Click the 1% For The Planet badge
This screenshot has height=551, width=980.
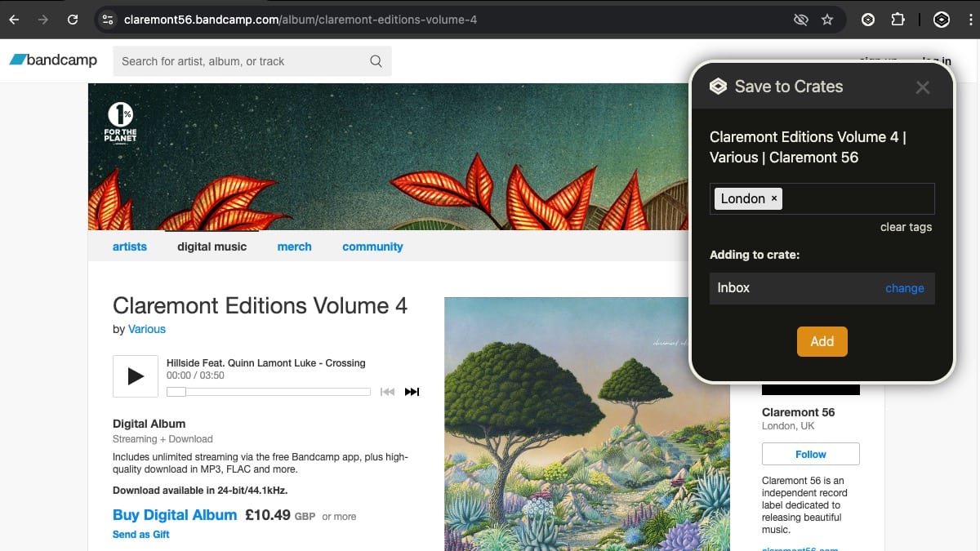click(120, 122)
